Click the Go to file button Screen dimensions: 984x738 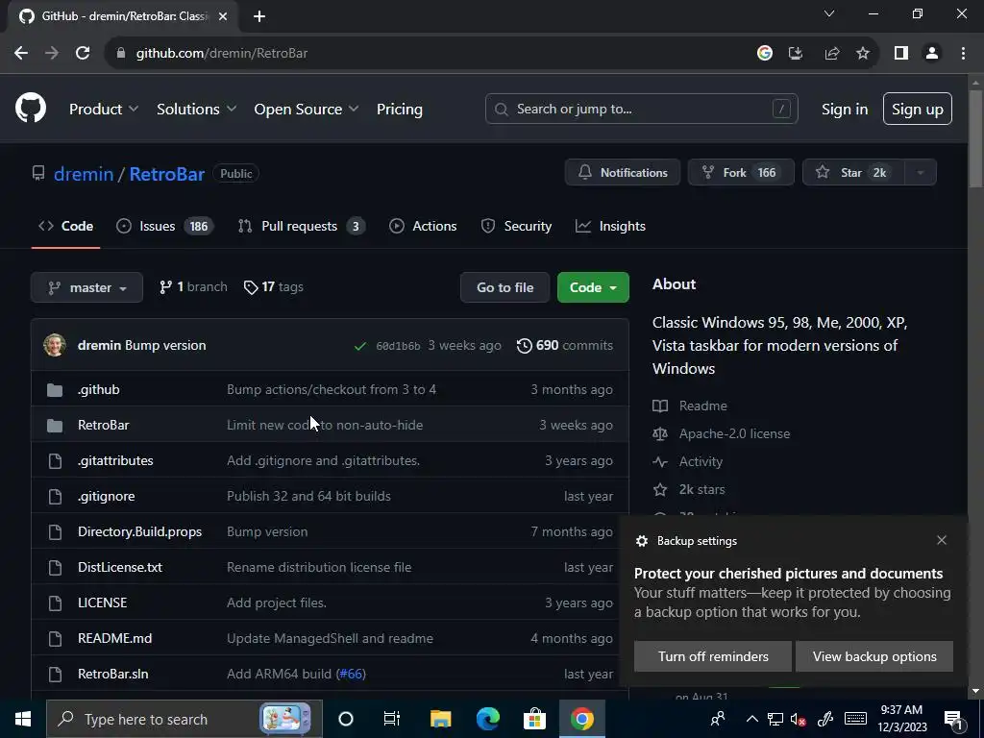(505, 287)
